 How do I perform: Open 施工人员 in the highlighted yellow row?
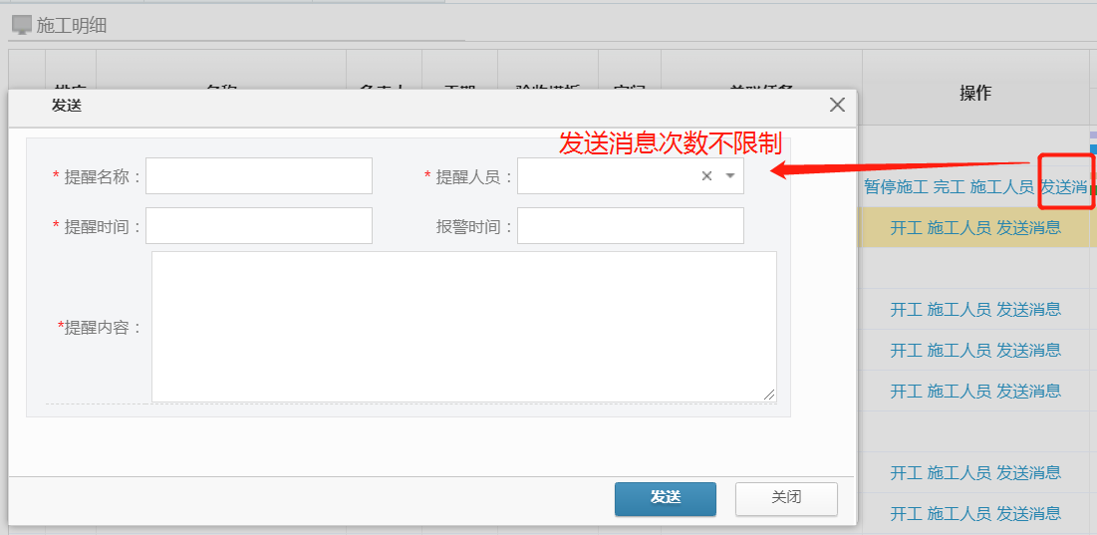point(959,227)
